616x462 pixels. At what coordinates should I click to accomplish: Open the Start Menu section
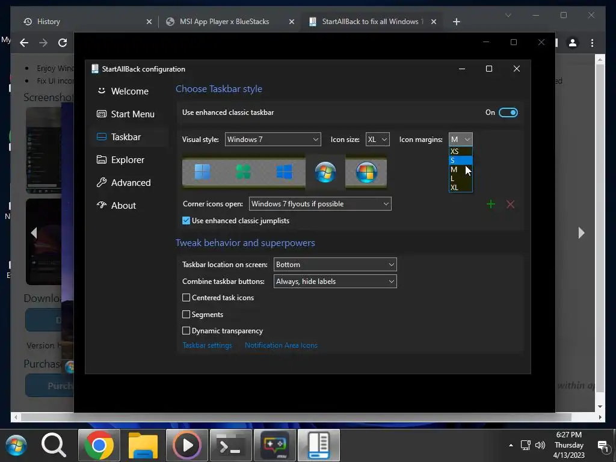129,114
